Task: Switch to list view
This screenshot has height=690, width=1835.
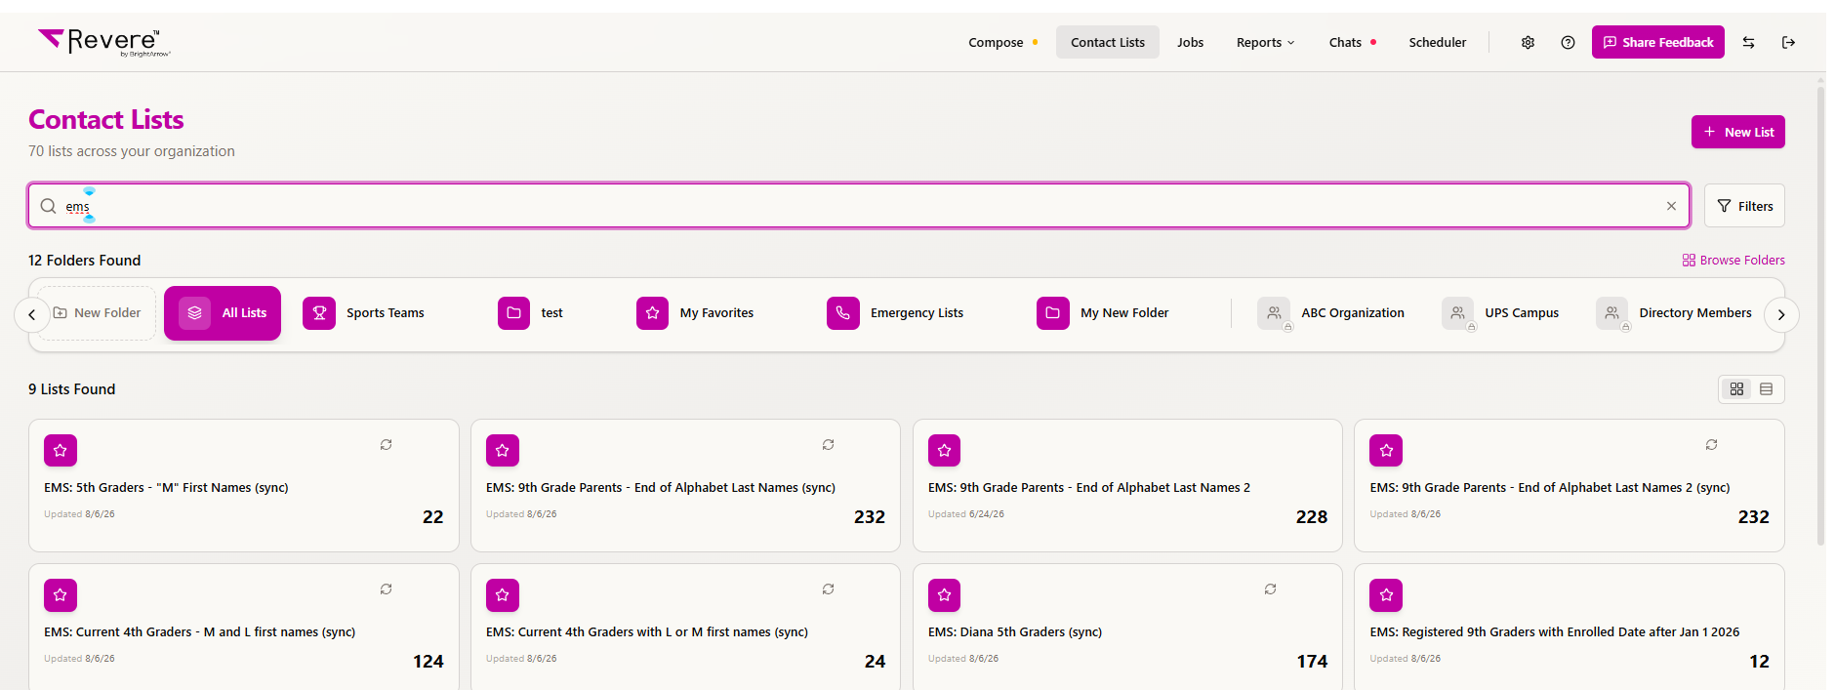Action: [1766, 389]
